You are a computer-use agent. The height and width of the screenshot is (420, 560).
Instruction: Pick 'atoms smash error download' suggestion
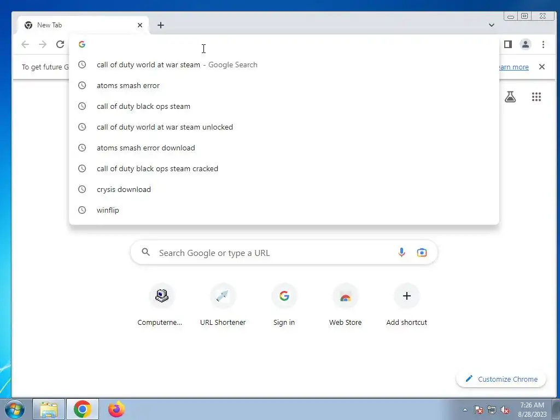[x=284, y=148]
